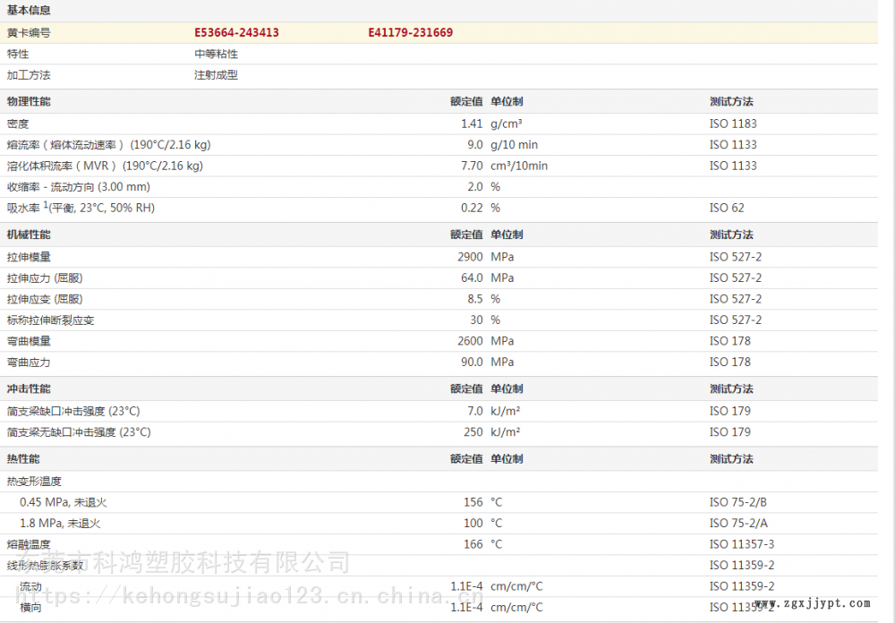Screen dimensions: 895x623
Task: Click ISO 75-2/B test method
Action: 737,502
